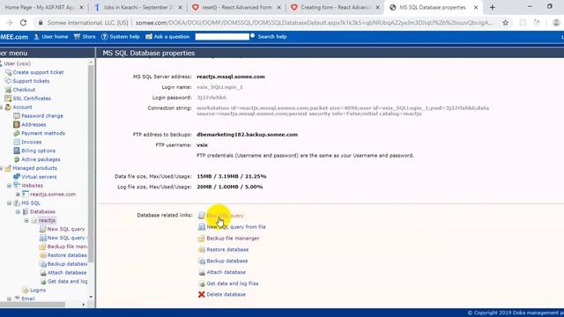Click the Password change icon in sidebar
Viewport: 564px width, 317px height.
point(17,115)
